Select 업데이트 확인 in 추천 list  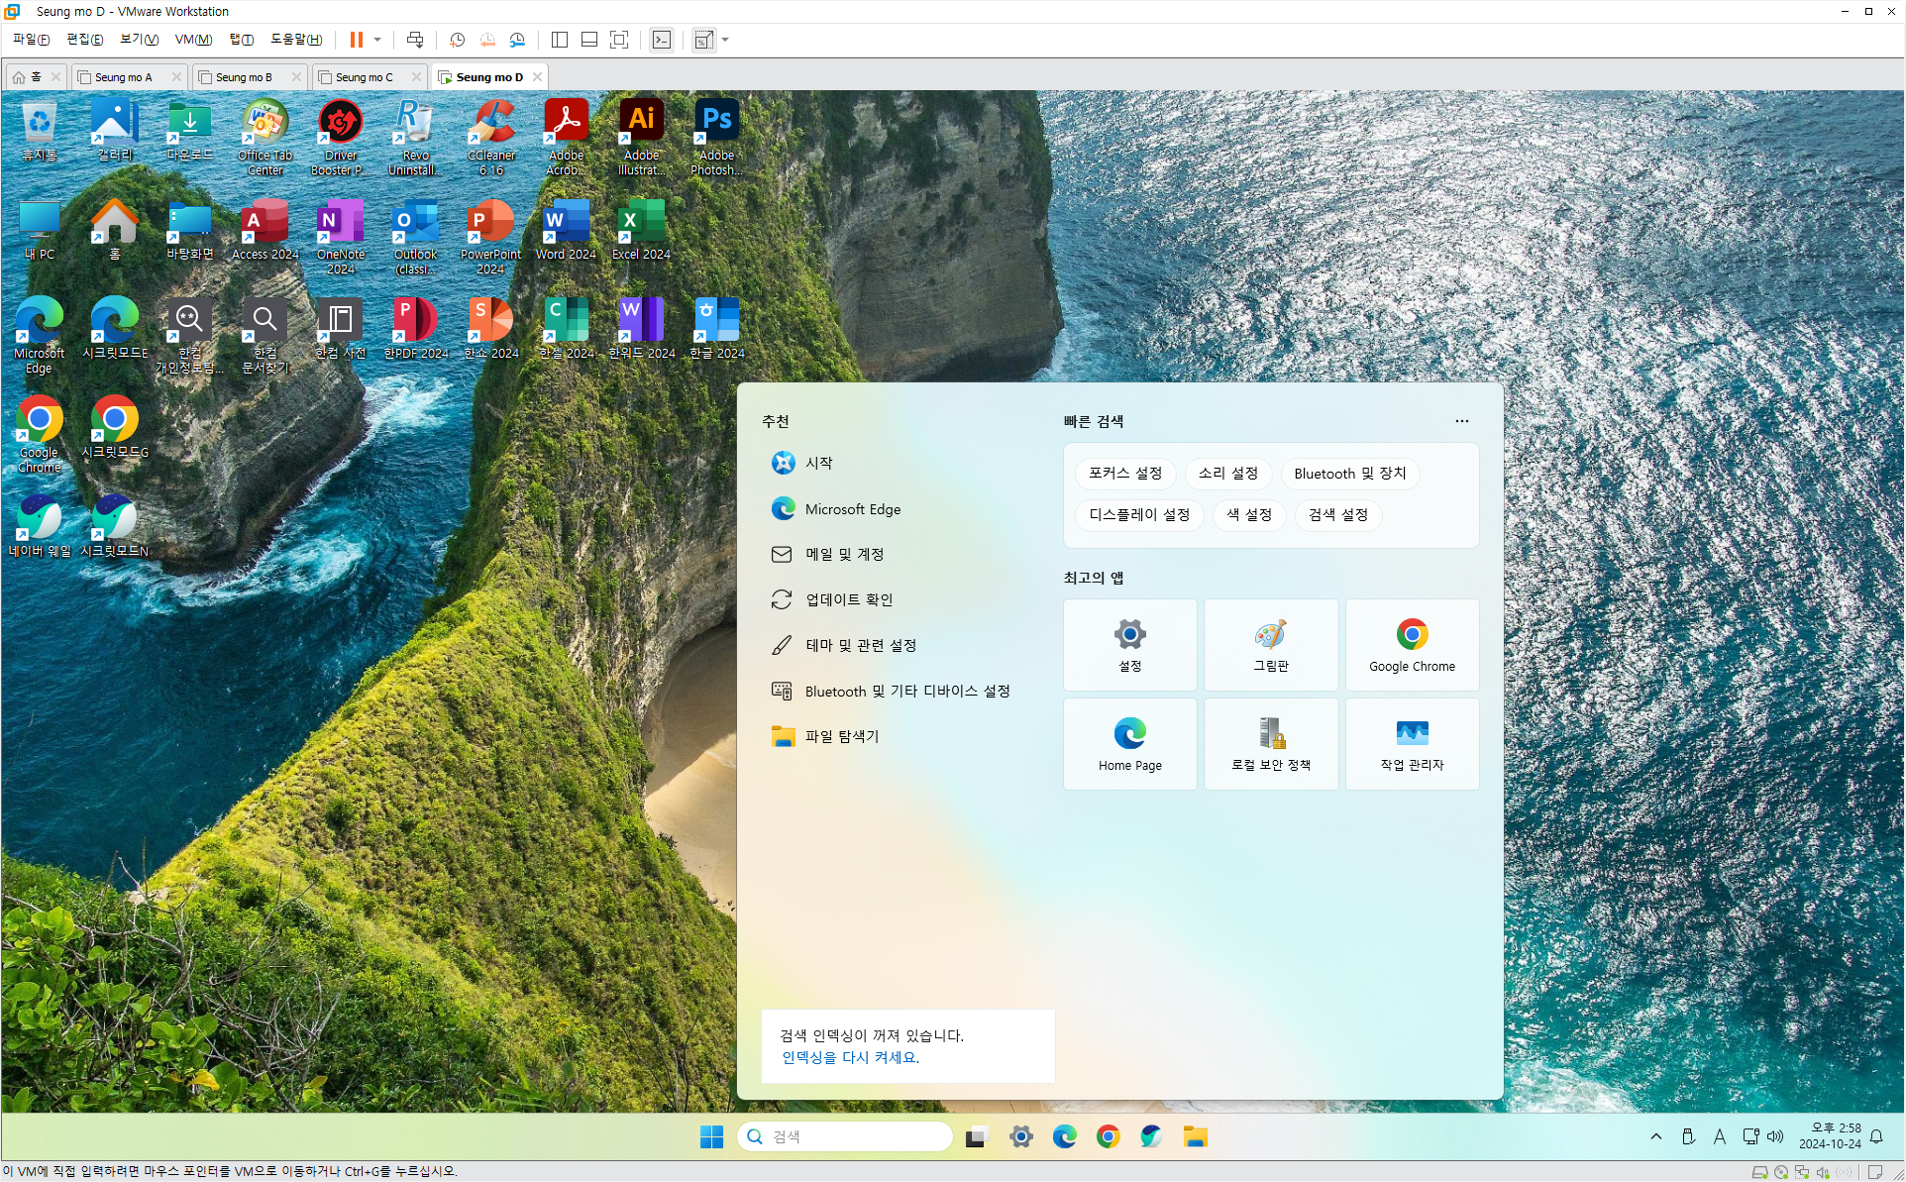[900, 599]
